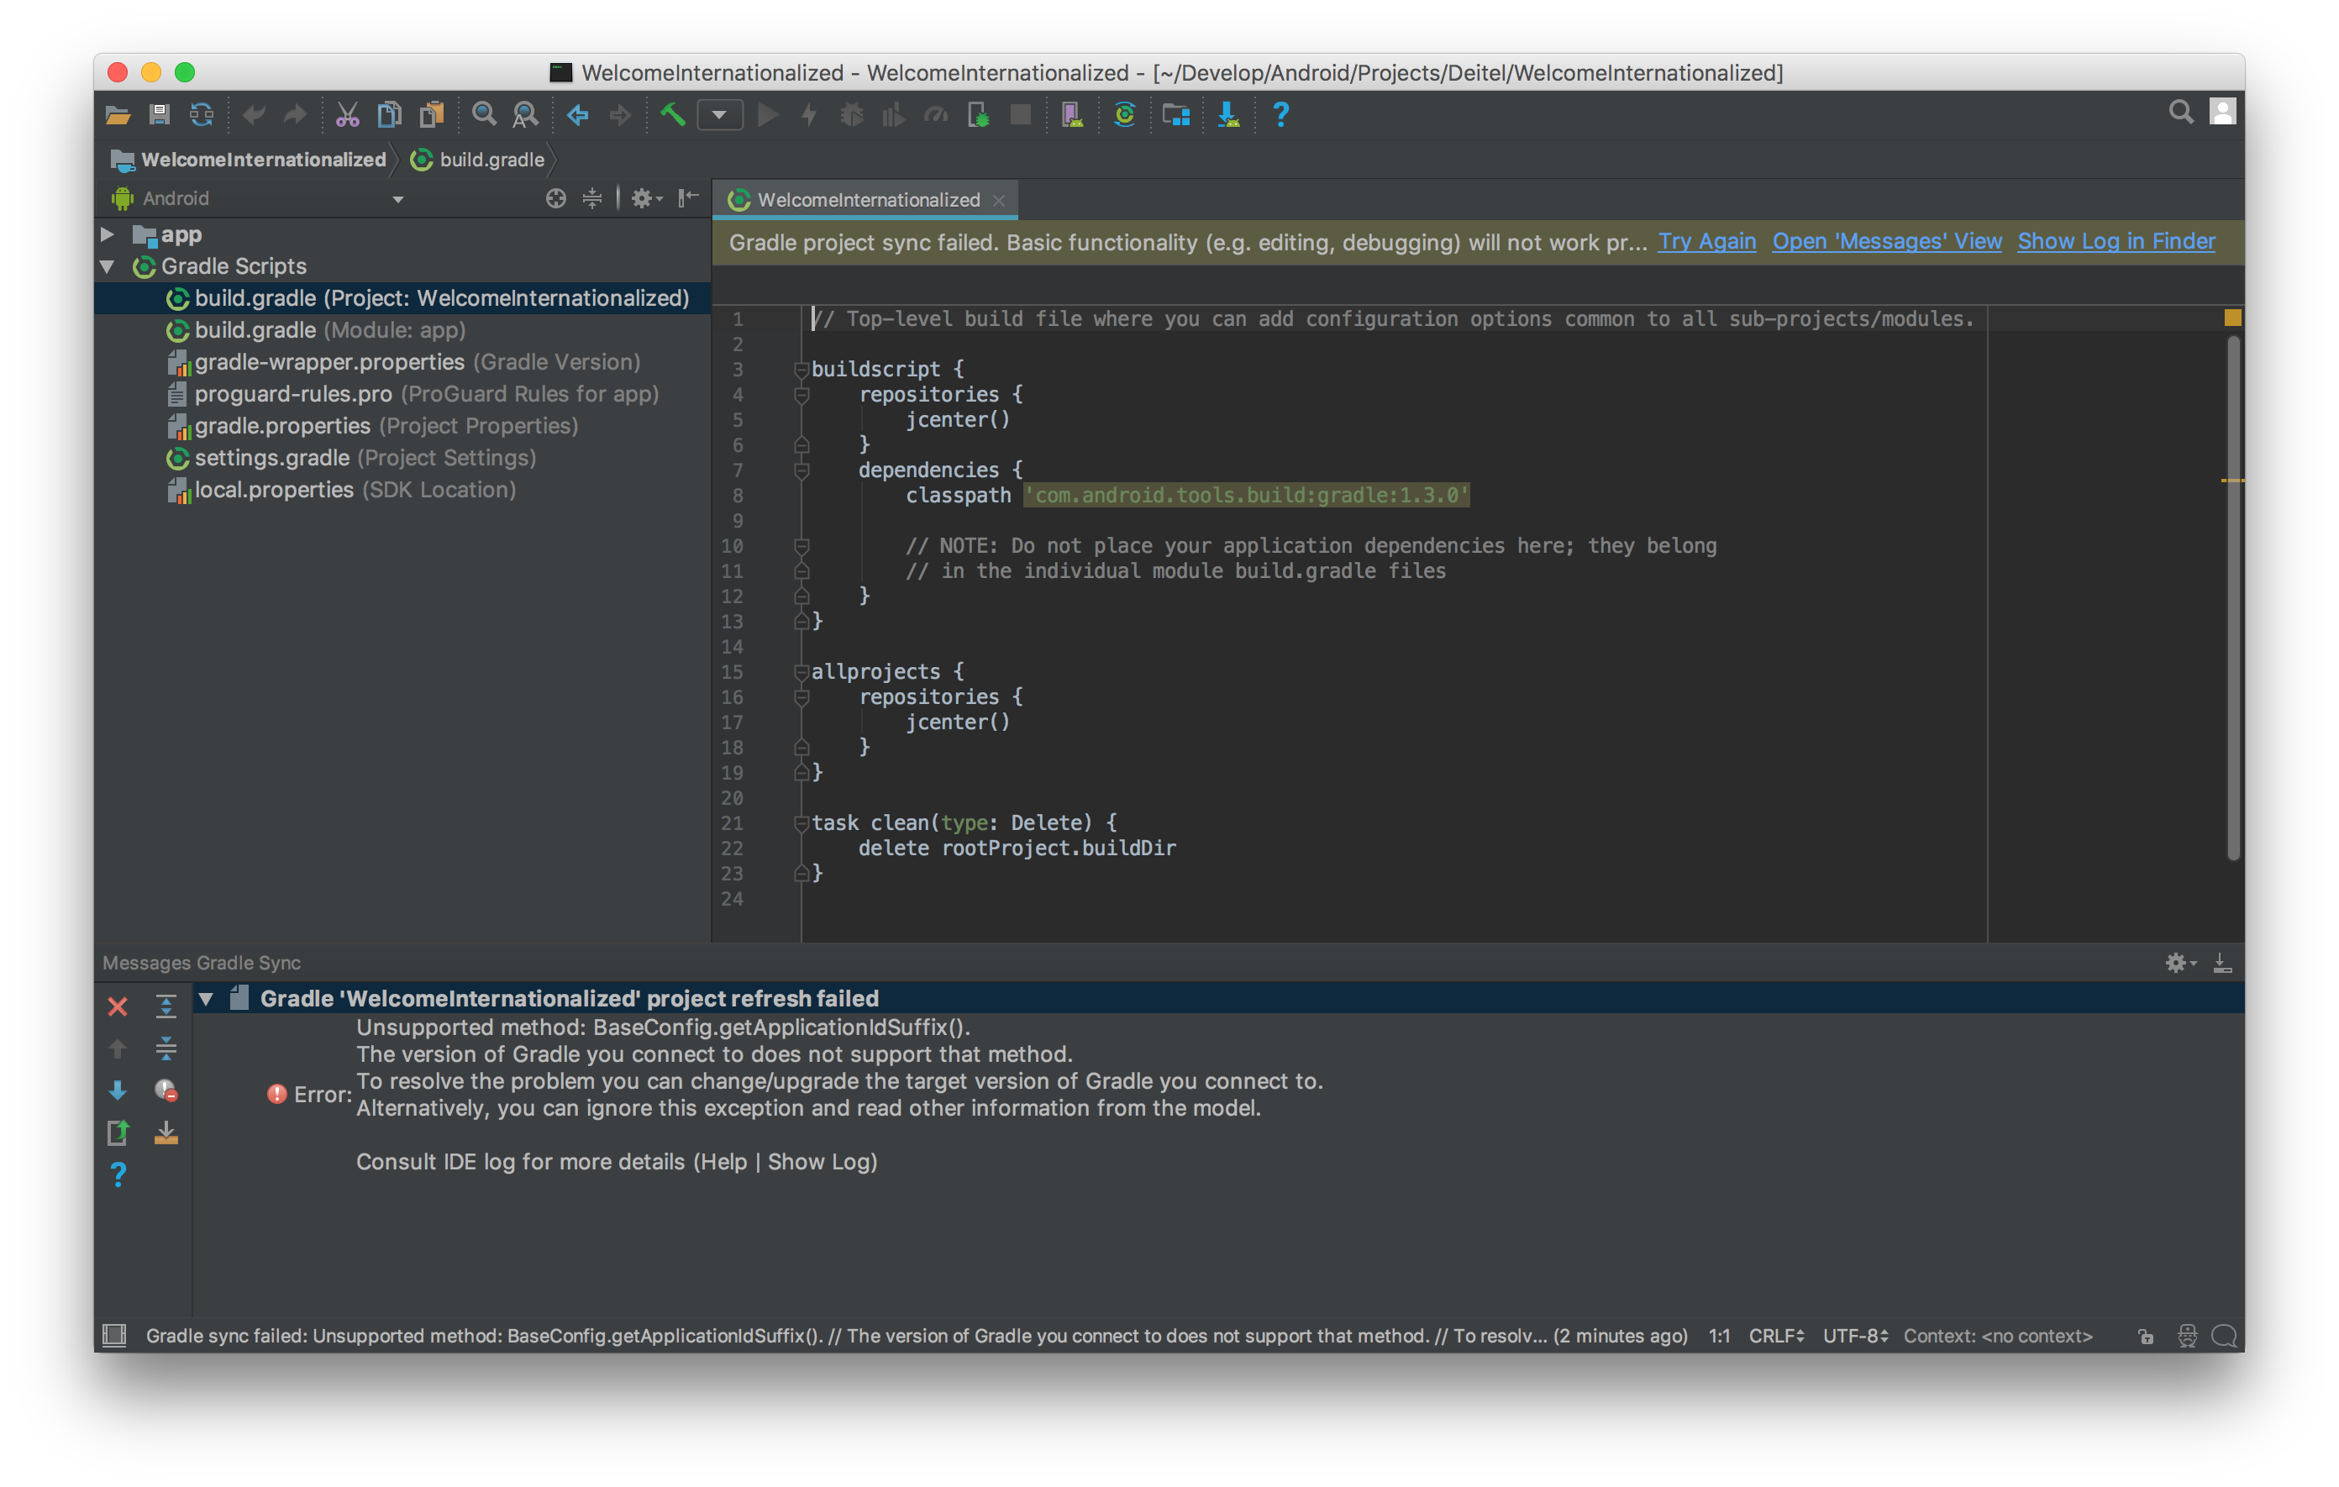Click the Attach debugger to Android process icon
The height and width of the screenshot is (1487, 2339).
978,116
